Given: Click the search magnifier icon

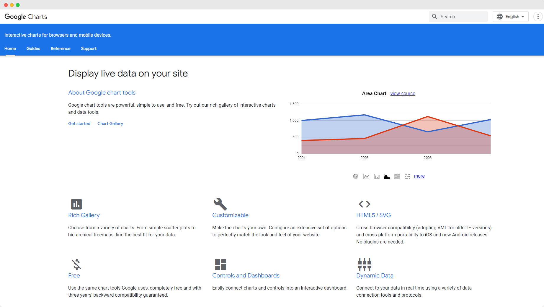Looking at the screenshot, I should tap(434, 17).
